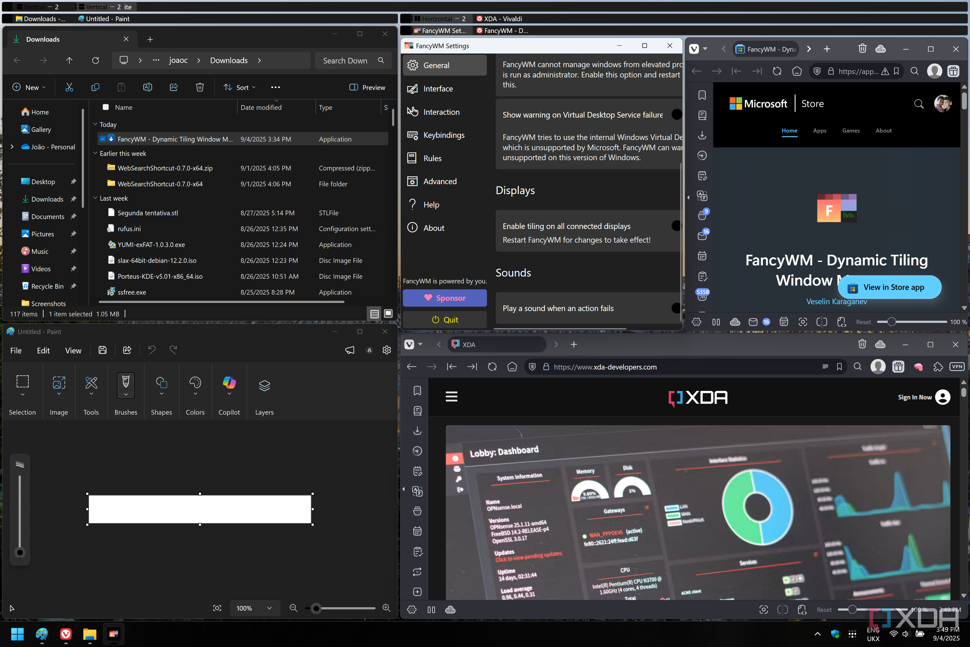The height and width of the screenshot is (647, 970).
Task: Toggle Virtual Desktop Service failure warning switch
Action: [x=677, y=114]
